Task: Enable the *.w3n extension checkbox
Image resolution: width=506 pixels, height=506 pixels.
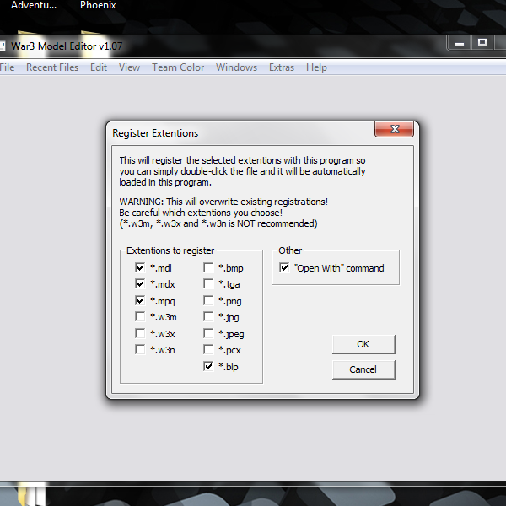Action: (x=140, y=349)
